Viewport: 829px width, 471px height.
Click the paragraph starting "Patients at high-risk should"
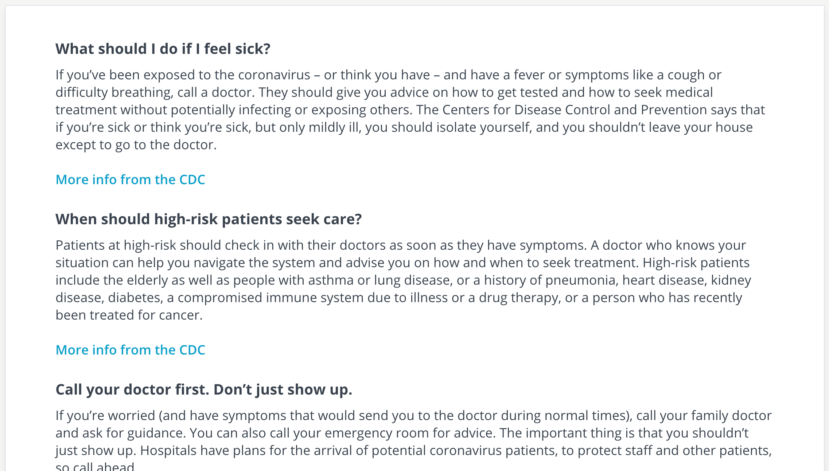click(403, 280)
